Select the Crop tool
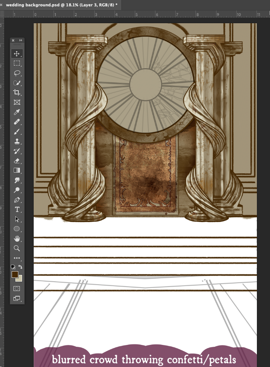The image size is (270, 367). (17, 92)
